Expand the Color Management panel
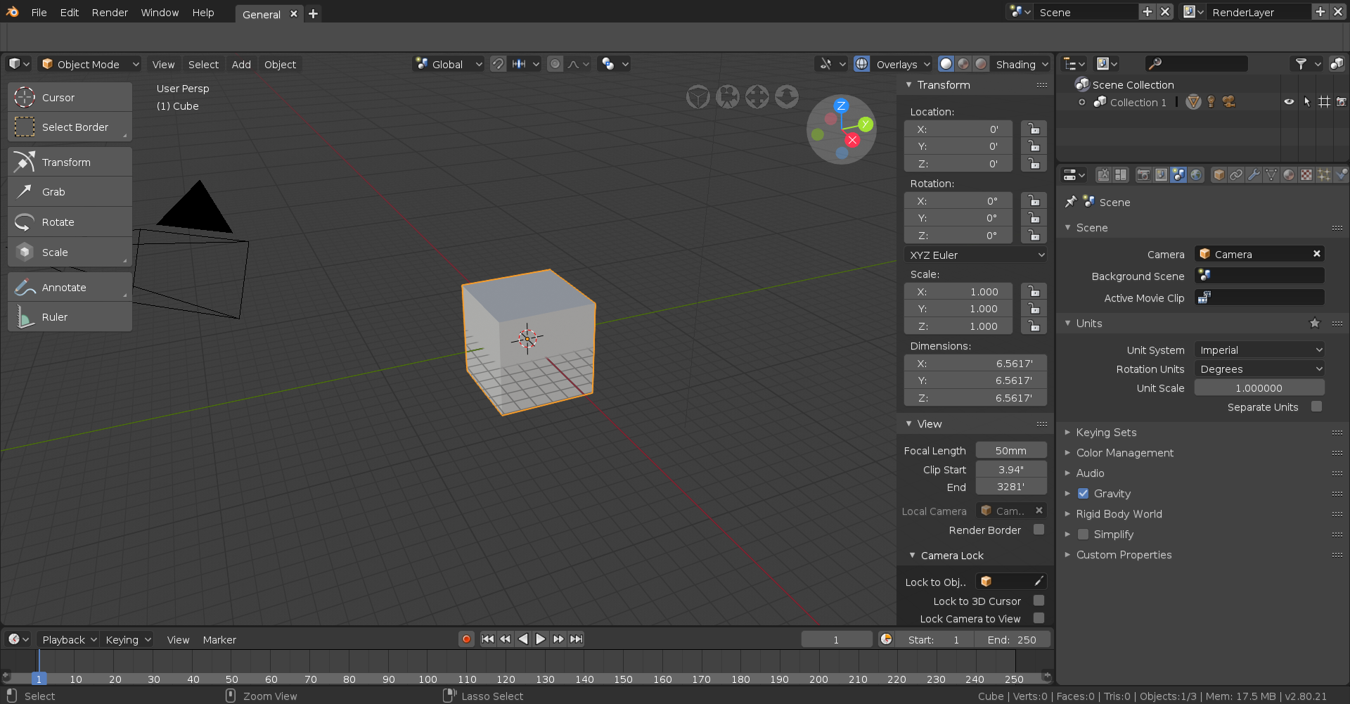The image size is (1350, 704). tap(1124, 453)
